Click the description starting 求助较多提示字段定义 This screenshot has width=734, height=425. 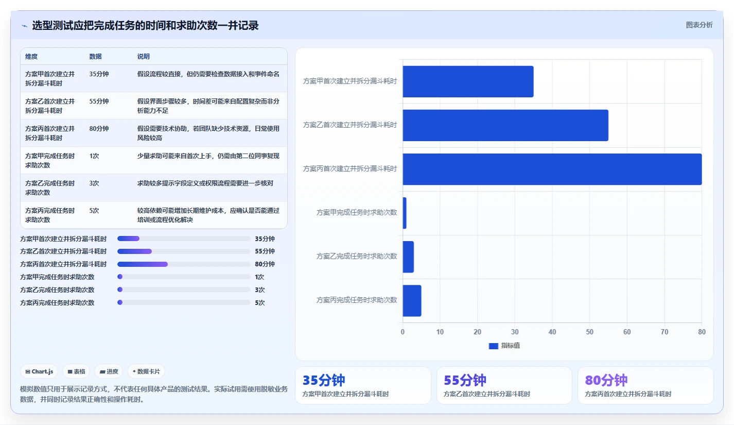[205, 183]
